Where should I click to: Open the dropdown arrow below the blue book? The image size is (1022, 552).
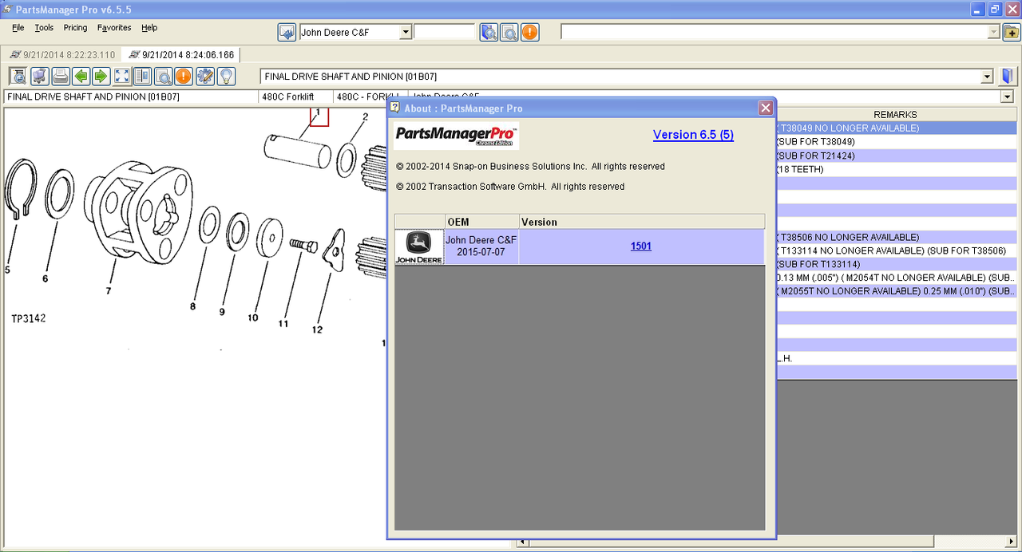coord(1007,97)
